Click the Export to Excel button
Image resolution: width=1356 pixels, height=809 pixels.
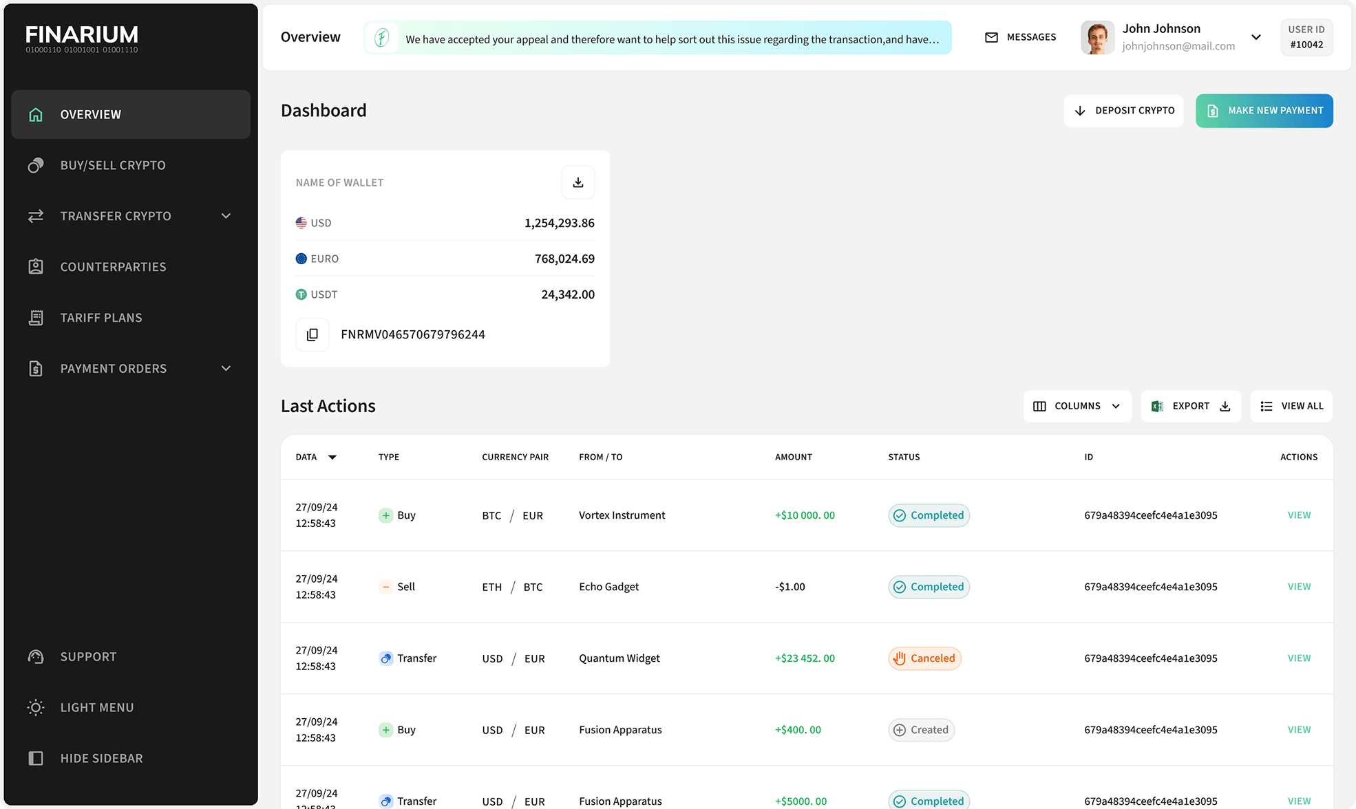(x=1190, y=406)
